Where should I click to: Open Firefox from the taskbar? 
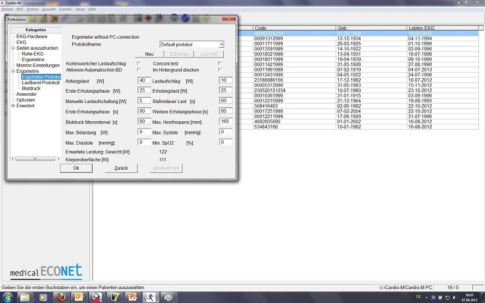click(x=61, y=297)
